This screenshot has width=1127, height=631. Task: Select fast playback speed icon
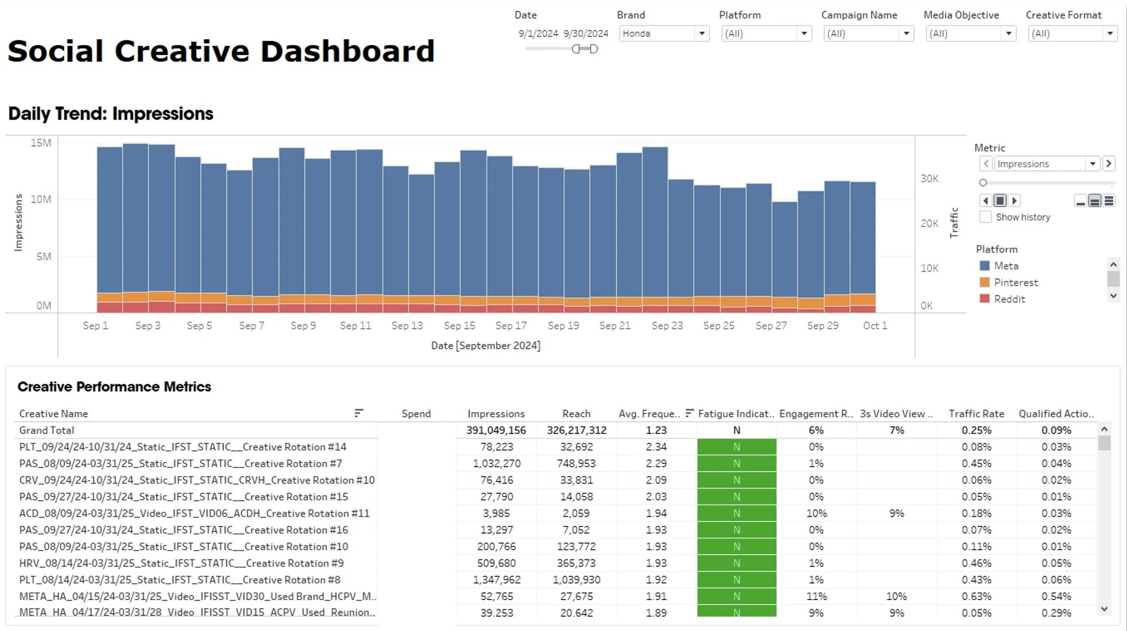pos(1109,201)
